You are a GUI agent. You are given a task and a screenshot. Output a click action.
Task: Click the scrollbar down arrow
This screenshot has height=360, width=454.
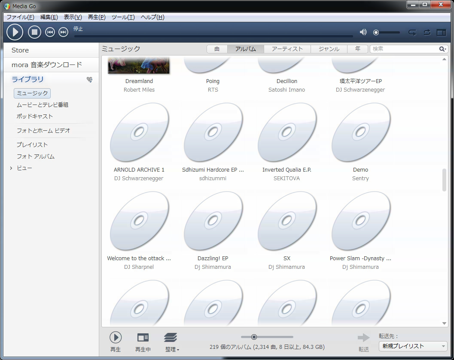click(444, 323)
